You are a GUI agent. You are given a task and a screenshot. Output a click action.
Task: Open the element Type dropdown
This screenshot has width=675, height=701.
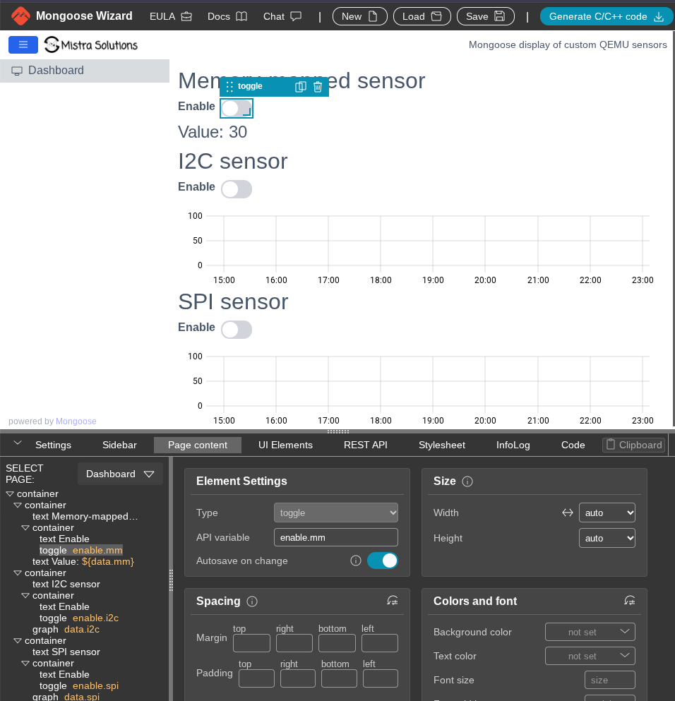click(336, 513)
